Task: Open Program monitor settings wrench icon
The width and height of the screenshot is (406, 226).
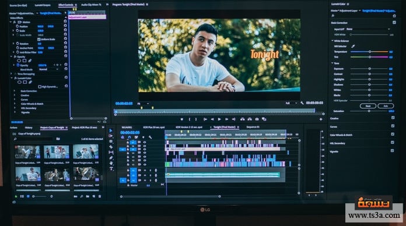Action: tap(302, 103)
